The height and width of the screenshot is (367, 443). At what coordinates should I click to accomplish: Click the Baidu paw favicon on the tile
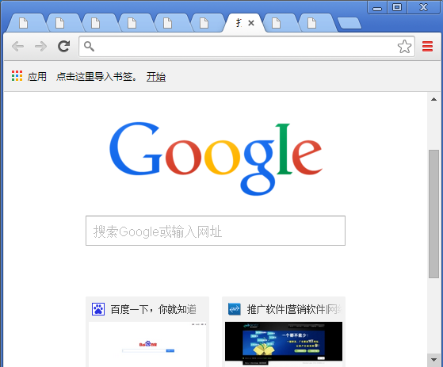pos(98,309)
